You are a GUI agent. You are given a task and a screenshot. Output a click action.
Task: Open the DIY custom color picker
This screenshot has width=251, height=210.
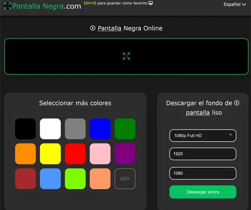click(125, 179)
